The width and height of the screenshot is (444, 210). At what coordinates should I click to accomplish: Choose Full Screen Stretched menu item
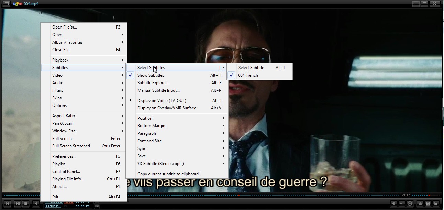tap(84, 146)
